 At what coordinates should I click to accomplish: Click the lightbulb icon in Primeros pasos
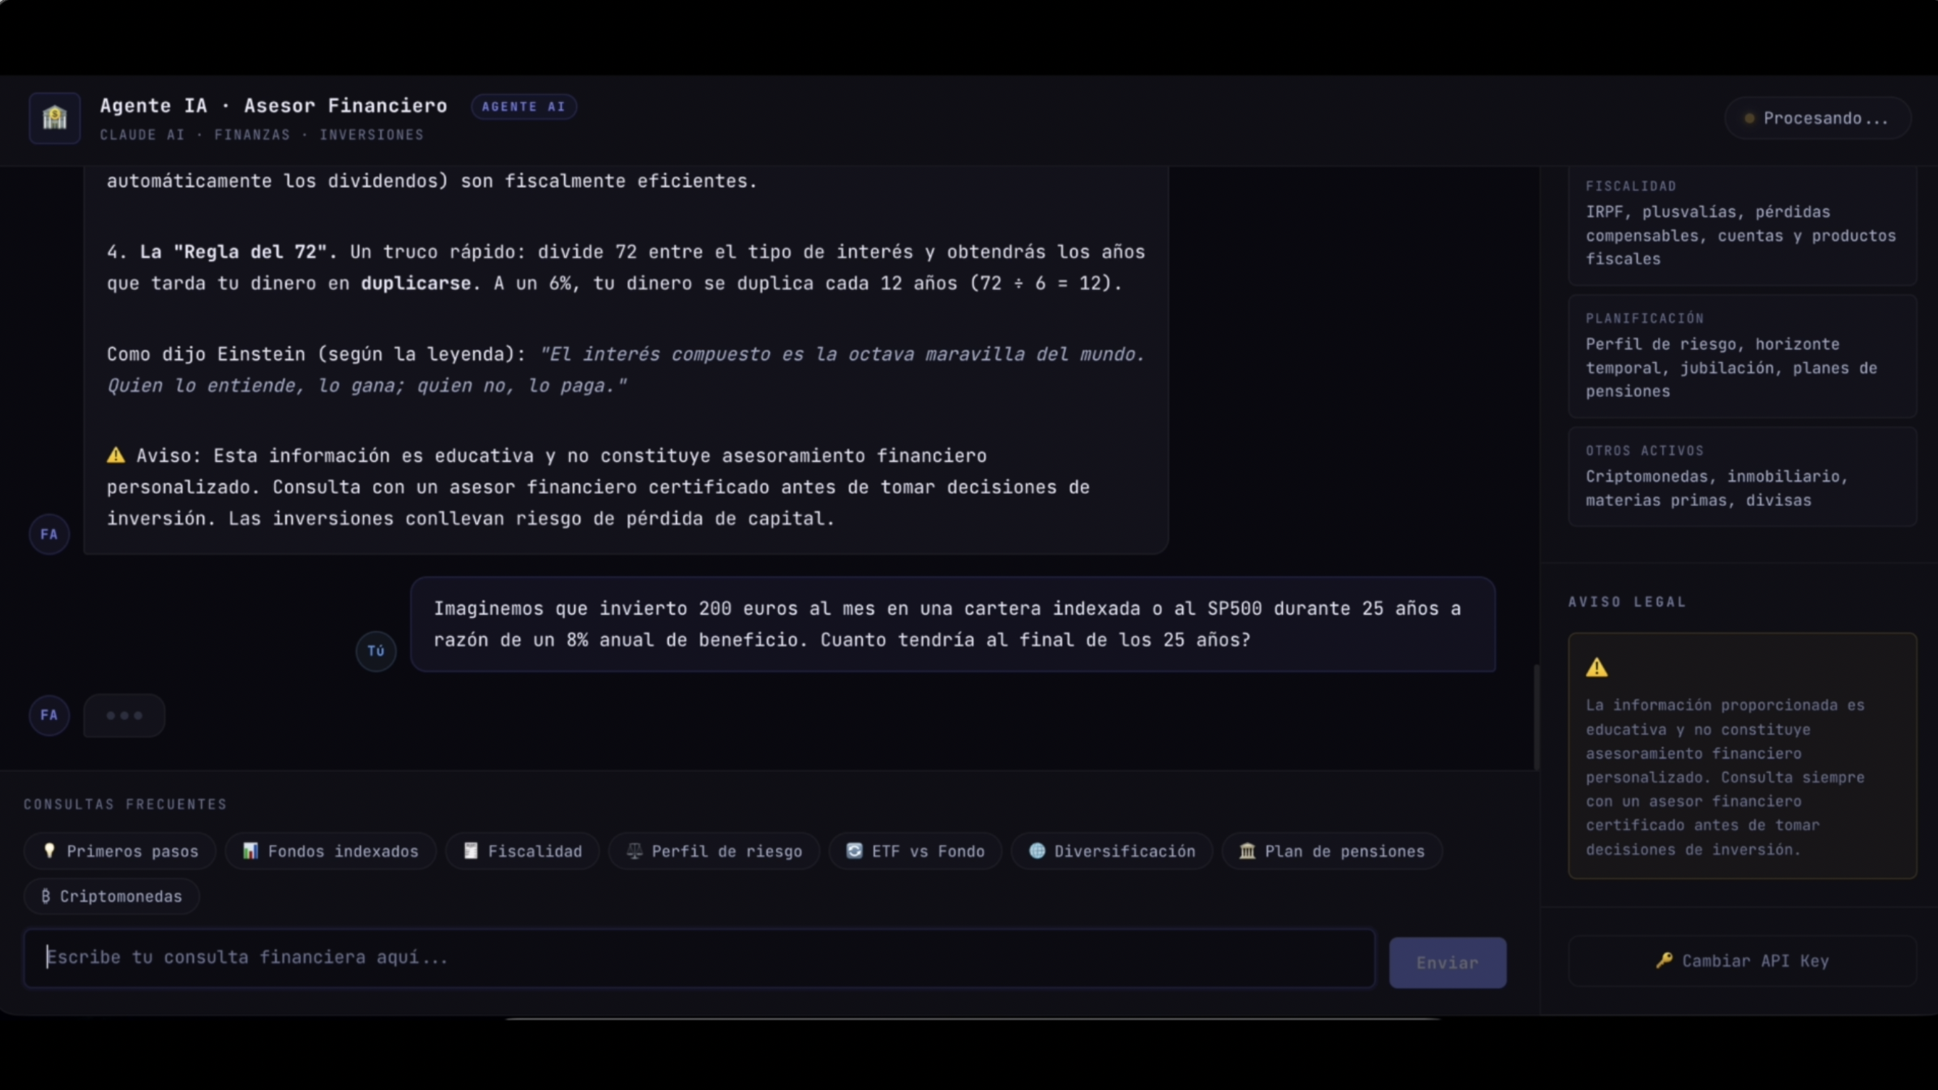pos(50,851)
